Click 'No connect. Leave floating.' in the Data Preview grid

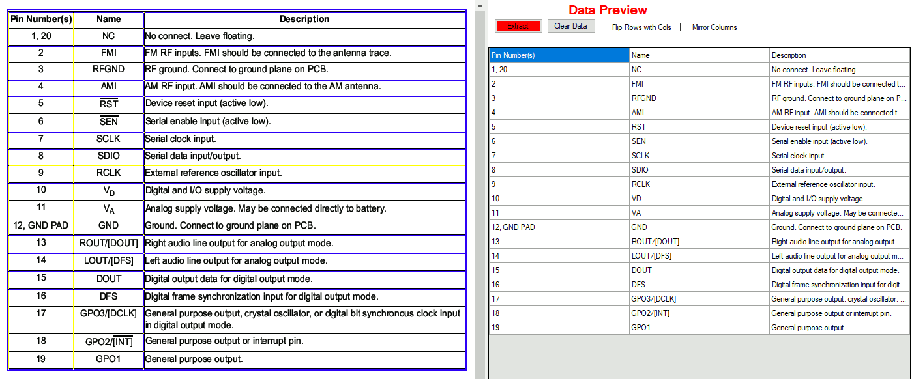[x=840, y=70]
